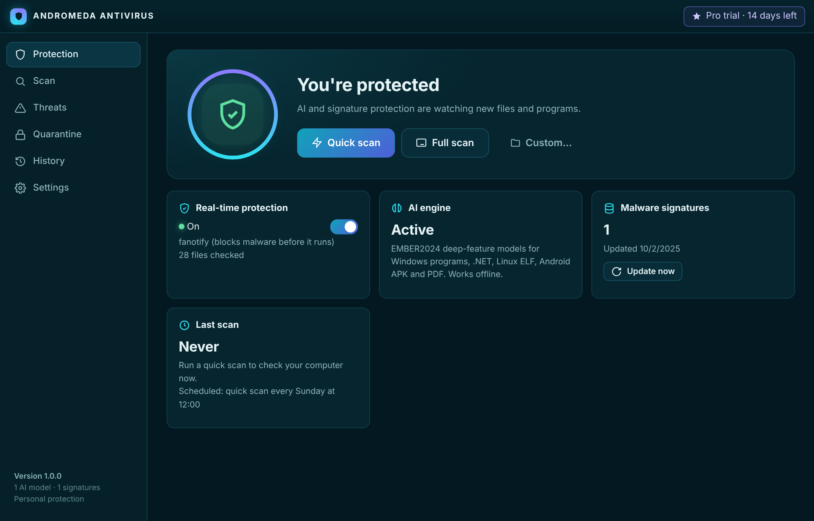The image size is (814, 521).
Task: Click the "Never" last scan value
Action: coord(198,346)
